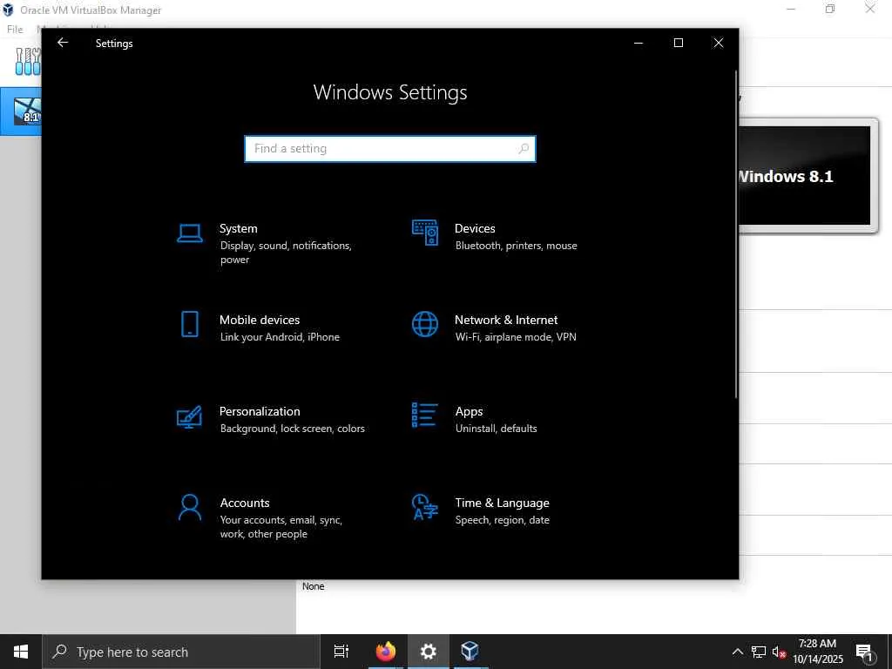The image size is (892, 669).
Task: Open the Mobile devices category label
Action: pos(260,320)
